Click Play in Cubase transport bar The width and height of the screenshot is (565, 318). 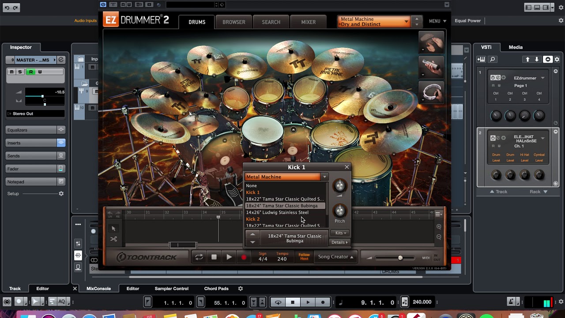(x=308, y=302)
